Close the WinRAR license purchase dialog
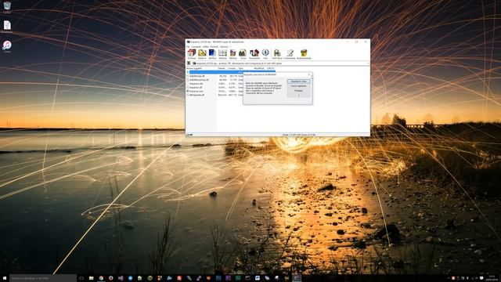 [x=309, y=74]
